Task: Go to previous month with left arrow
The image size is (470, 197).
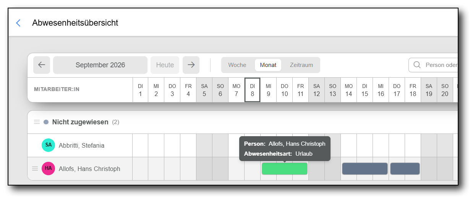Action: pos(42,65)
